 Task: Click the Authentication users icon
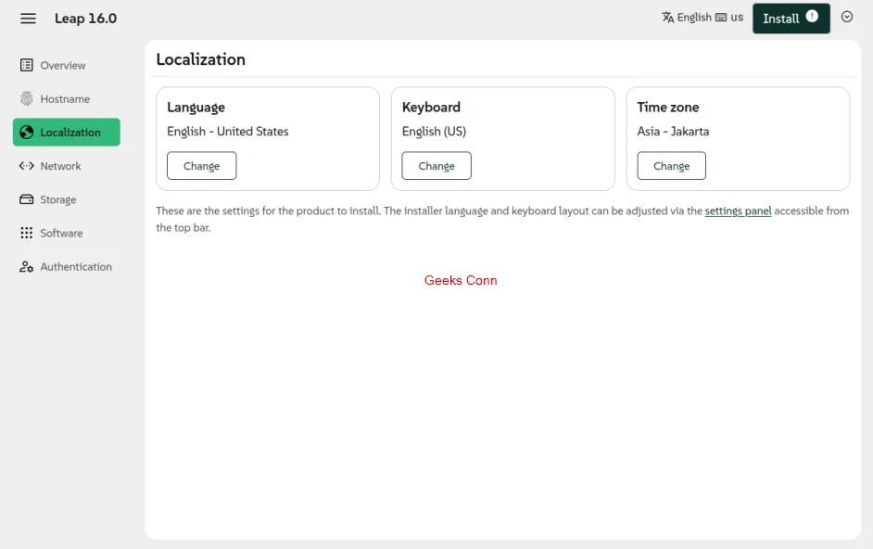click(x=26, y=266)
